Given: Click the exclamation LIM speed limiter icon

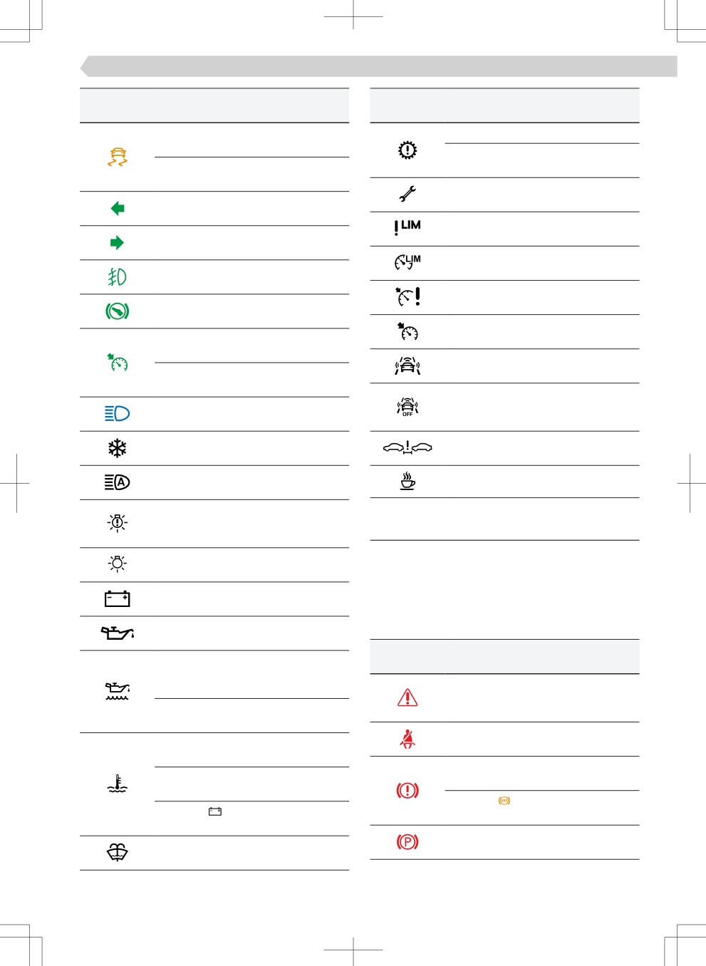Looking at the screenshot, I should pos(407,227).
